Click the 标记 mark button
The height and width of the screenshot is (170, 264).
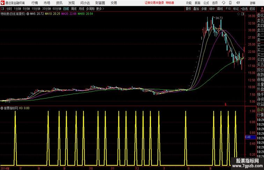pyautogui.click(x=236, y=9)
